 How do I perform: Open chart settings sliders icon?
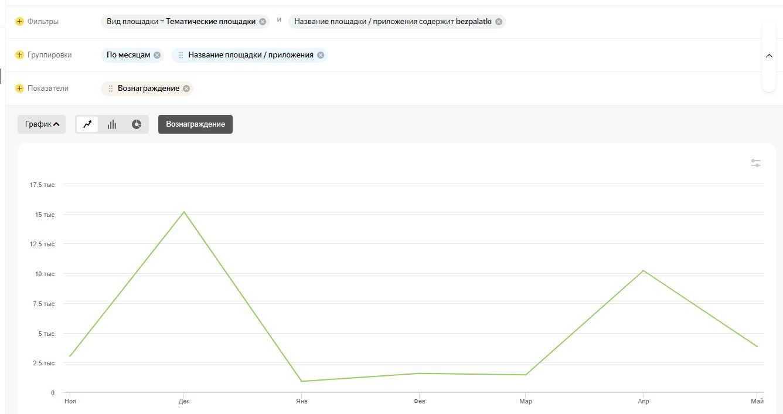(756, 163)
